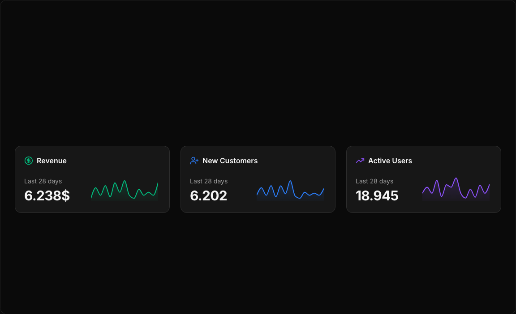Click "Last 28 days" in the Revenue card
Screen dimensions: 516x314
[x=43, y=181]
